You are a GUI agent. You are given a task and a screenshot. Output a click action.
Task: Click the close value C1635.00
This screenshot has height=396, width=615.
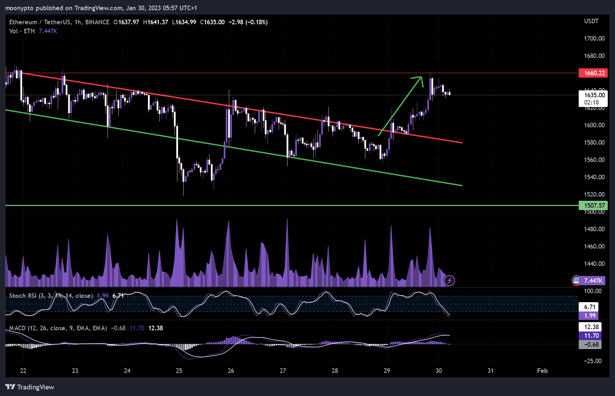[x=212, y=22]
